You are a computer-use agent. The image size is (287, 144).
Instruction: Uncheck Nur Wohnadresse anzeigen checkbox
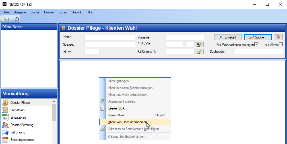(x=256, y=44)
